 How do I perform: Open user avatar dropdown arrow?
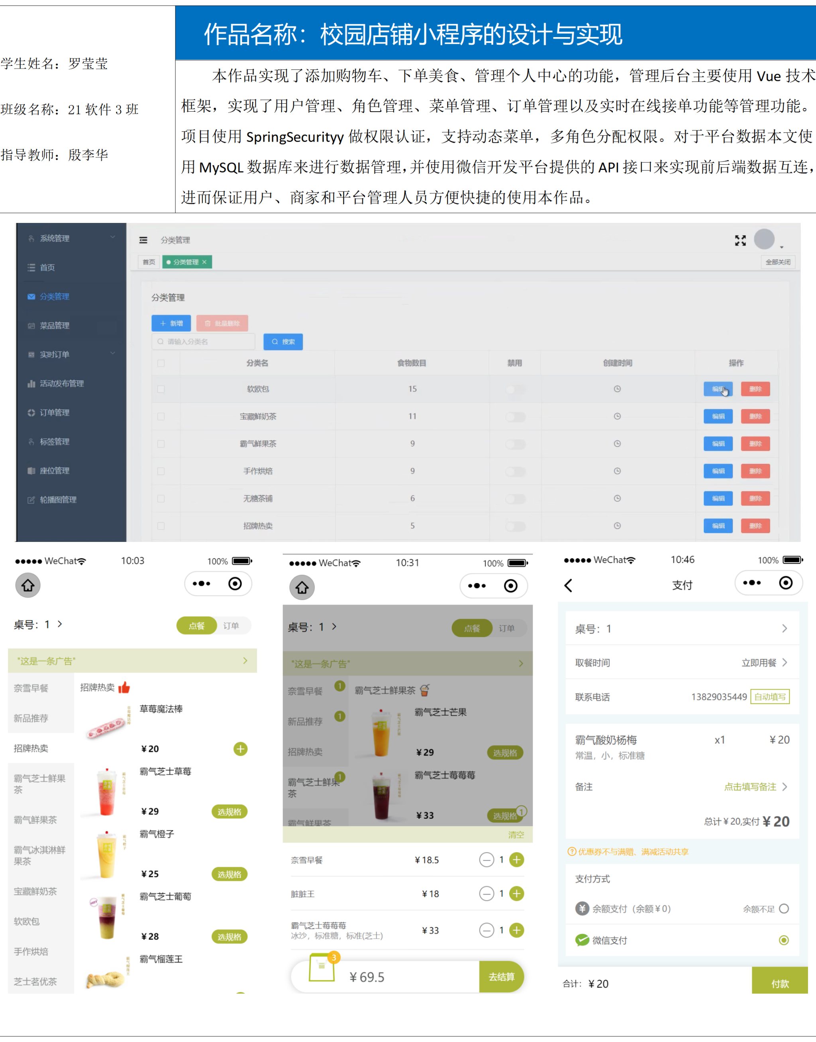tap(782, 247)
